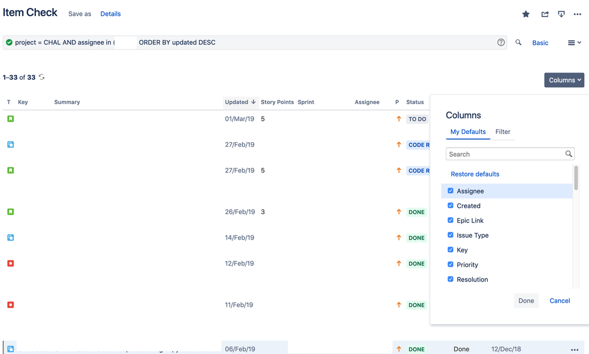Uncheck the Assignee column checkbox
The image size is (589, 354).
point(450,191)
